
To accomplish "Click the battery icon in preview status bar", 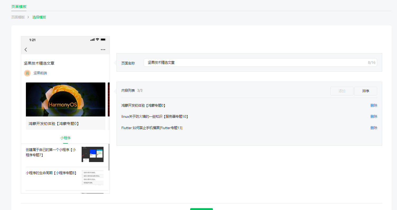I will point(103,39).
